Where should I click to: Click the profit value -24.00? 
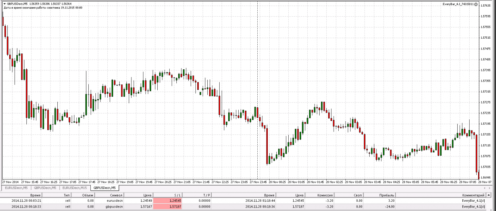[390, 206]
